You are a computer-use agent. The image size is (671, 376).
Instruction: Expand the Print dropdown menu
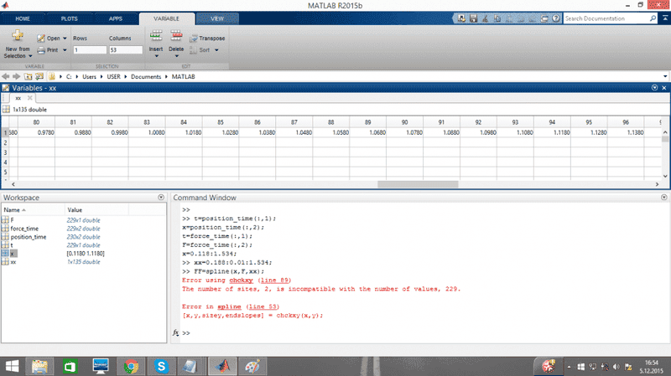pos(65,49)
